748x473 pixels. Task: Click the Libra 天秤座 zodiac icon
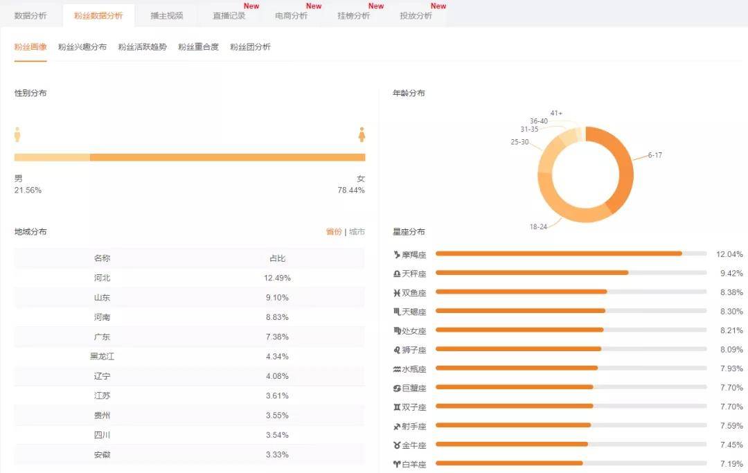(397, 274)
